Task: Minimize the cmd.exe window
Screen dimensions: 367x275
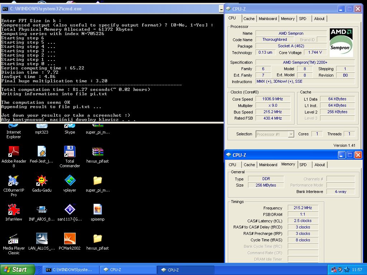Action: click(x=221, y=9)
